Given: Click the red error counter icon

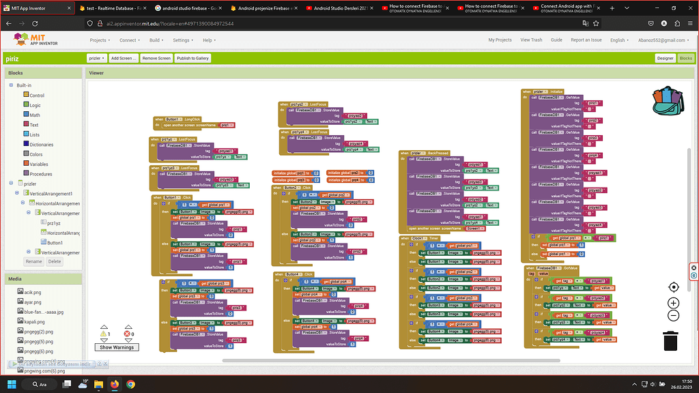Looking at the screenshot, I should click(x=128, y=334).
